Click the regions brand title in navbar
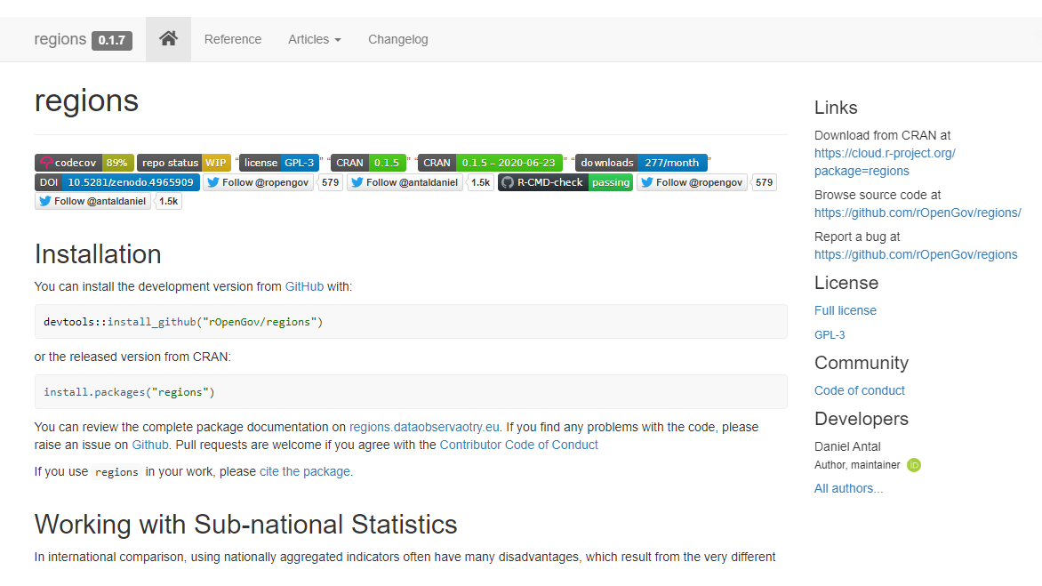1042x586 pixels. click(x=60, y=39)
